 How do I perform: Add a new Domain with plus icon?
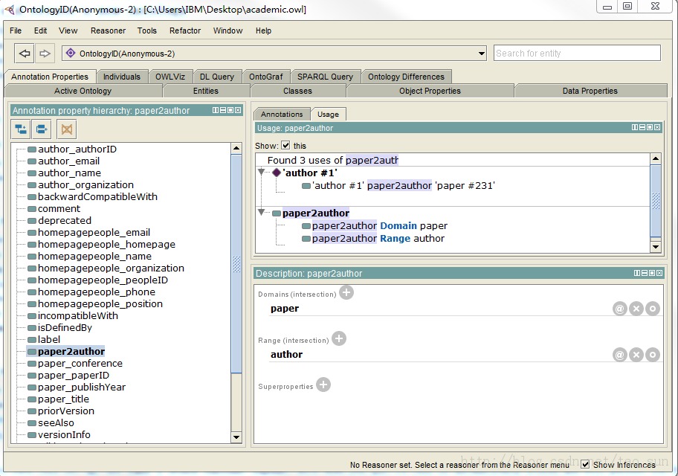tap(346, 293)
